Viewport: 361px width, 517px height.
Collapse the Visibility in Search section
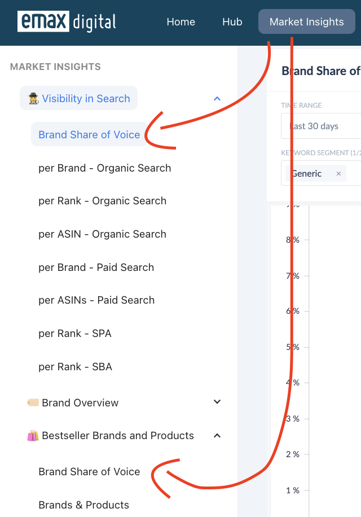(217, 99)
